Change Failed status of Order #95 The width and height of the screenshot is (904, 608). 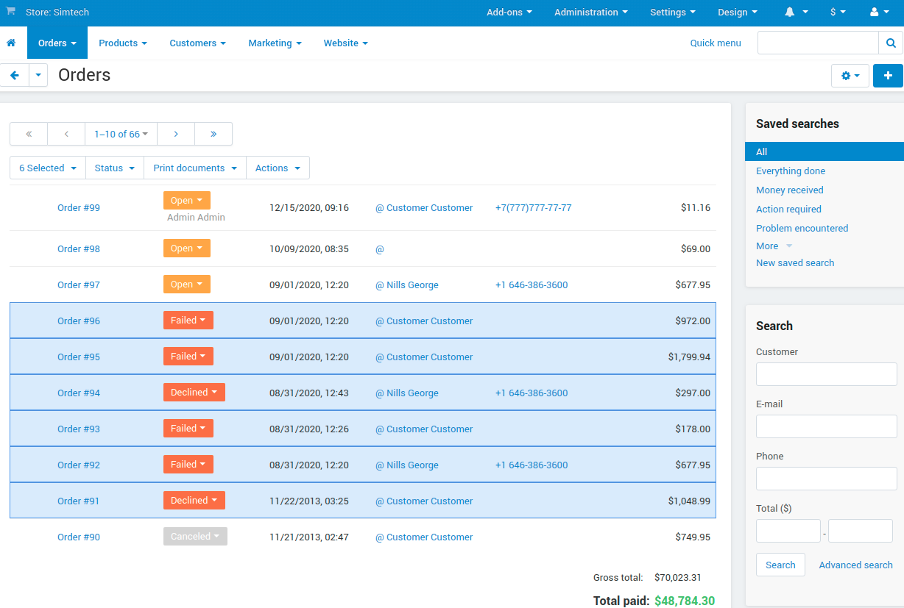click(x=188, y=357)
